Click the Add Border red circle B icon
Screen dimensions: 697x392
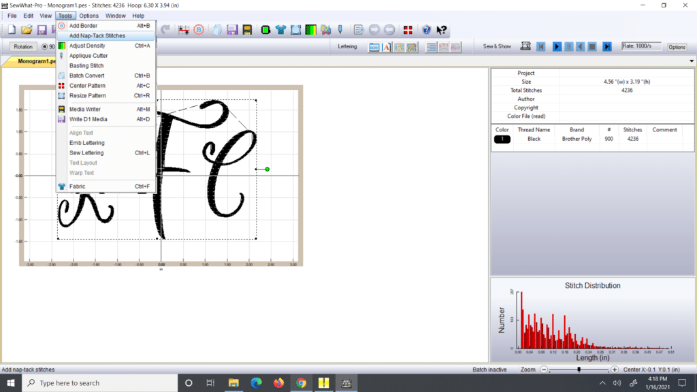tap(199, 30)
